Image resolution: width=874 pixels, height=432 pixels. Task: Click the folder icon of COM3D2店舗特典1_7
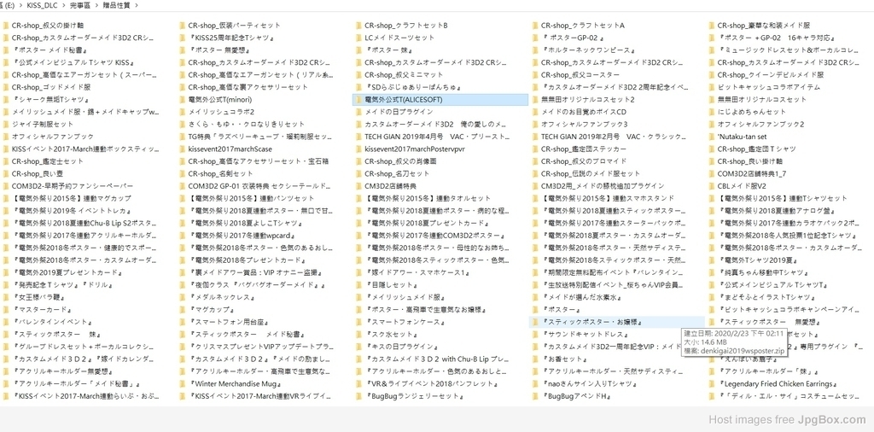[x=711, y=173]
